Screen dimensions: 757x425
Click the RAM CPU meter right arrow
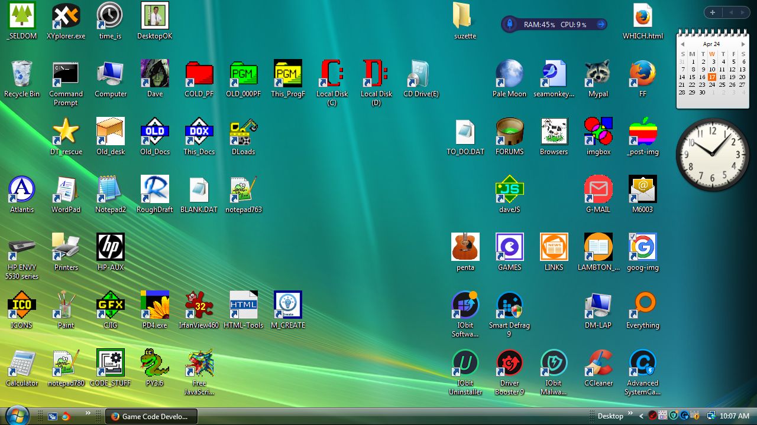pos(601,24)
